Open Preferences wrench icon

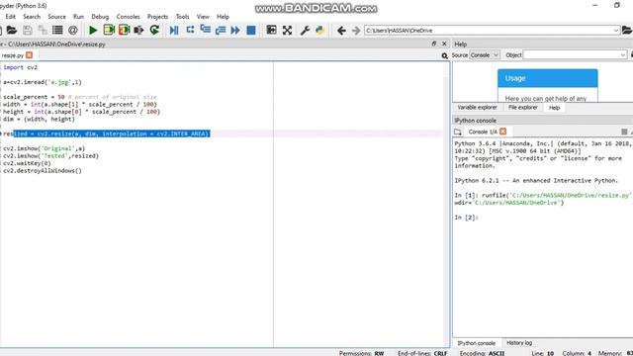(x=305, y=31)
